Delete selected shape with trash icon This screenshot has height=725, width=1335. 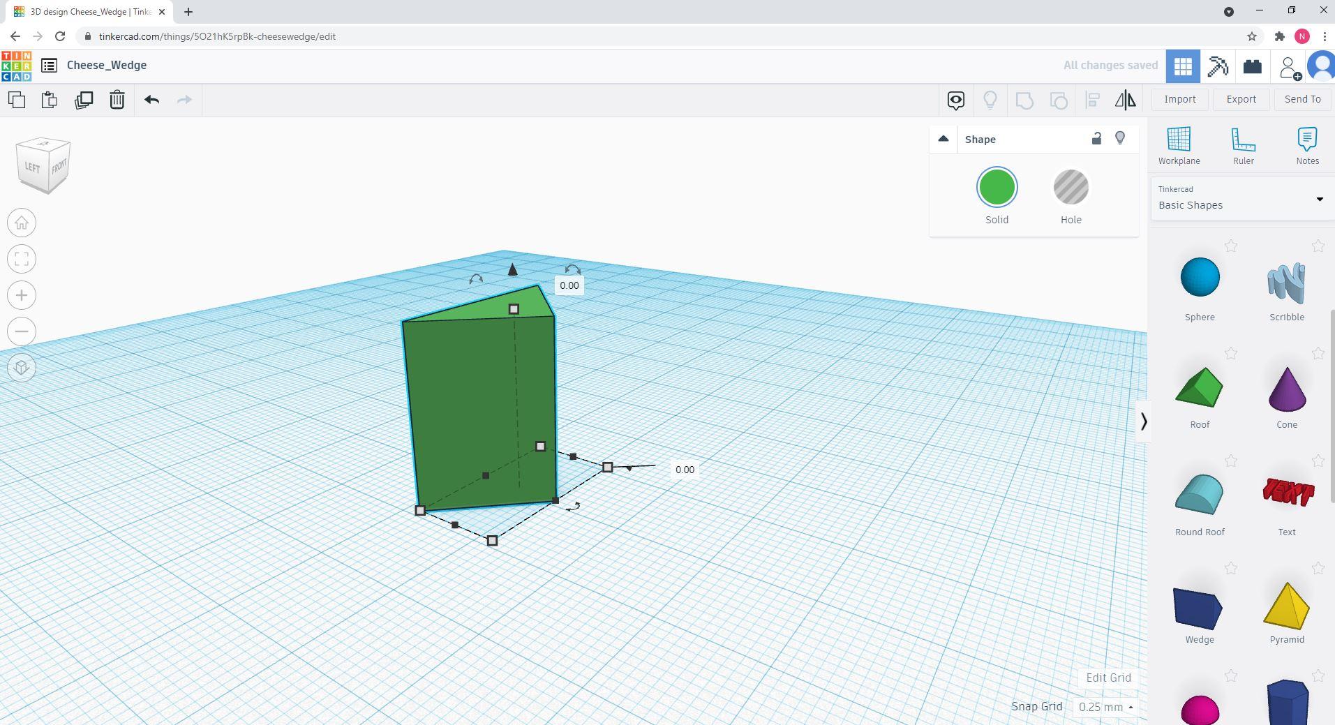coord(117,100)
